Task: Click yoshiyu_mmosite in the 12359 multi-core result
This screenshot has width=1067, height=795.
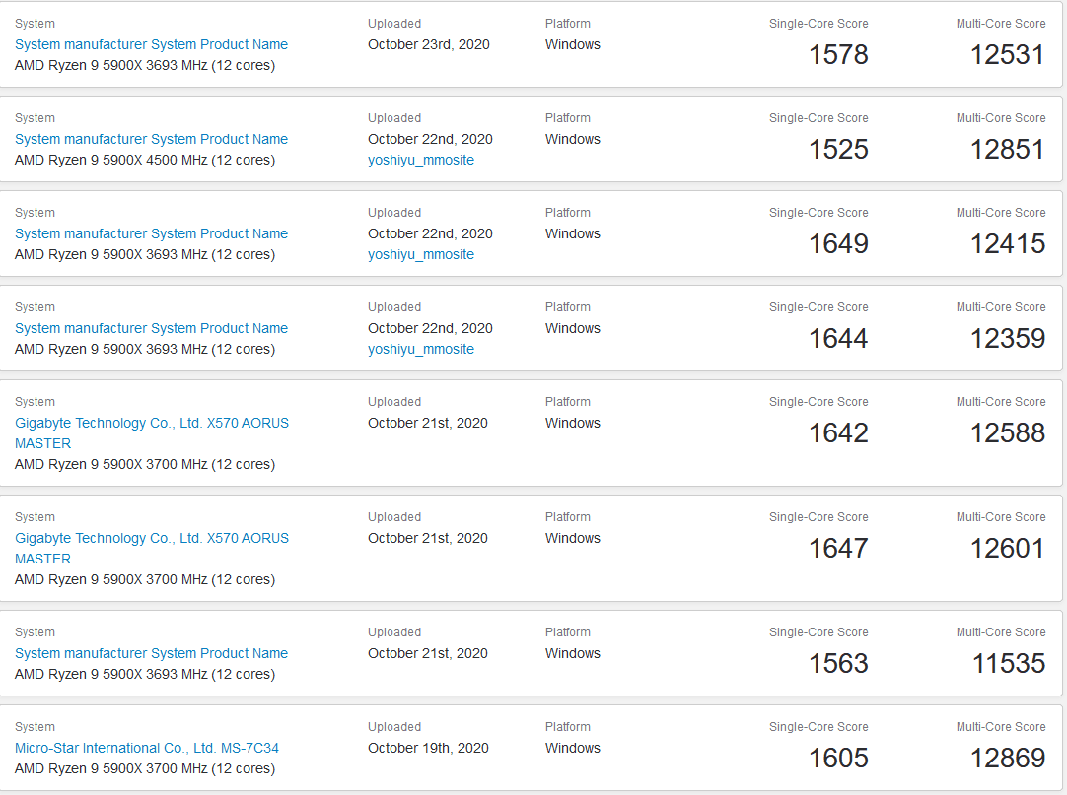Action: (421, 349)
